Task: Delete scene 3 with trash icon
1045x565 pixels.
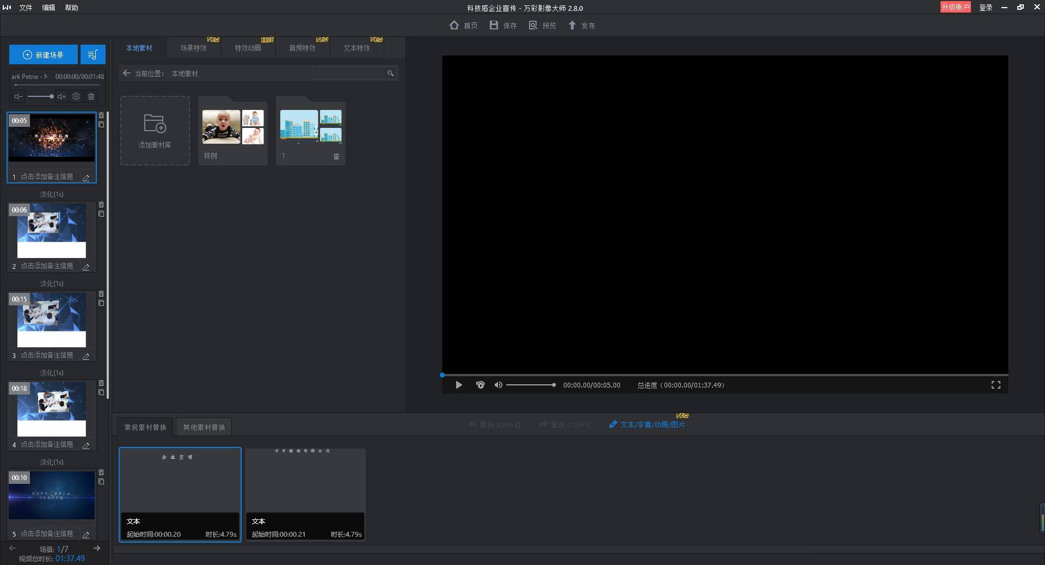Action: click(x=101, y=294)
